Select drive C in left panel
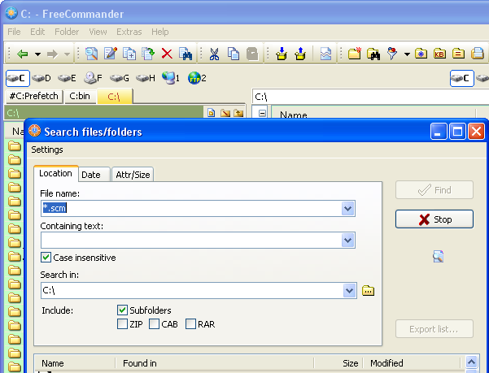489x373 pixels. click(x=18, y=78)
